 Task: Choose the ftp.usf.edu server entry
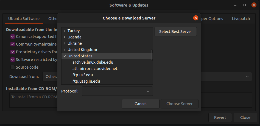pos(83,75)
